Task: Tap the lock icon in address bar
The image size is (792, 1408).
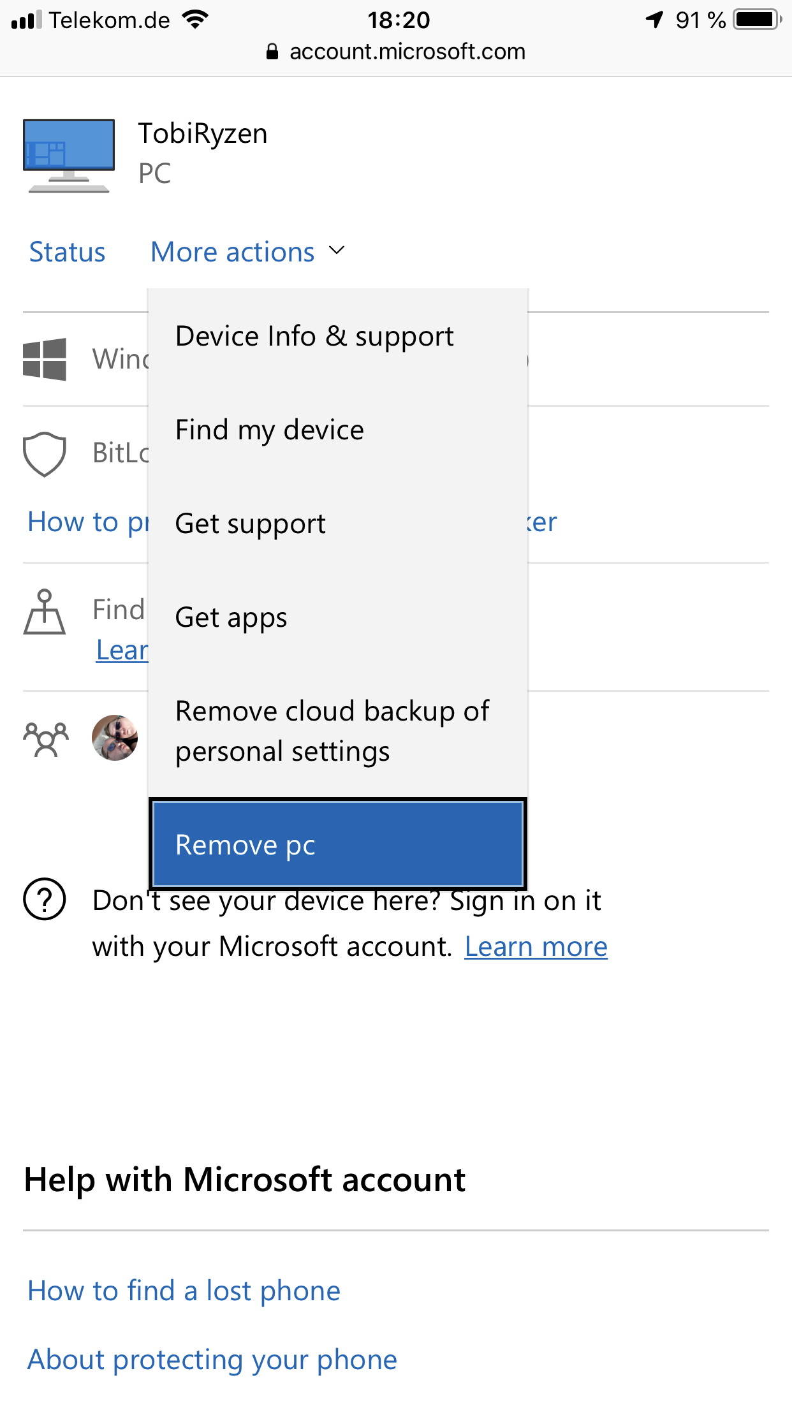Action: (x=272, y=52)
